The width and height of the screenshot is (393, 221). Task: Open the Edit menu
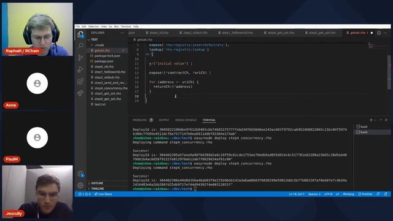point(84,26)
